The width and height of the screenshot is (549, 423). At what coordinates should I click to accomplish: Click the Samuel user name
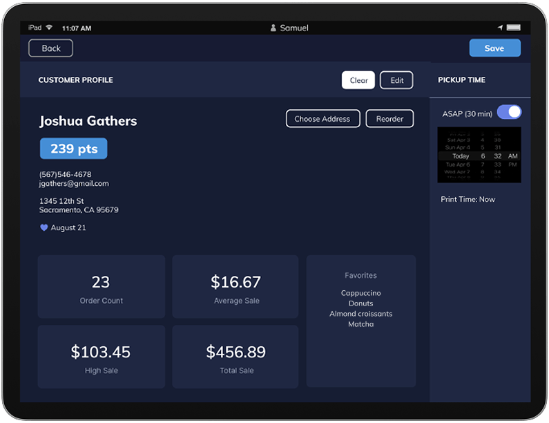click(294, 28)
